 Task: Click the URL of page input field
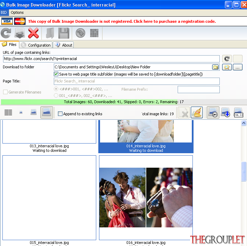111,59
